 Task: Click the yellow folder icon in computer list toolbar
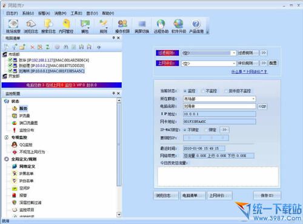(x=22, y=47)
